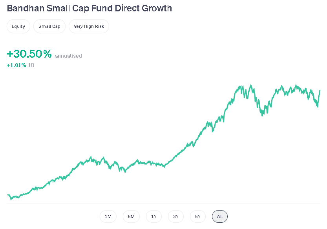Viewport: 327px width, 229px height.
Task: Select the 1Y time range pill
Action: (153, 216)
